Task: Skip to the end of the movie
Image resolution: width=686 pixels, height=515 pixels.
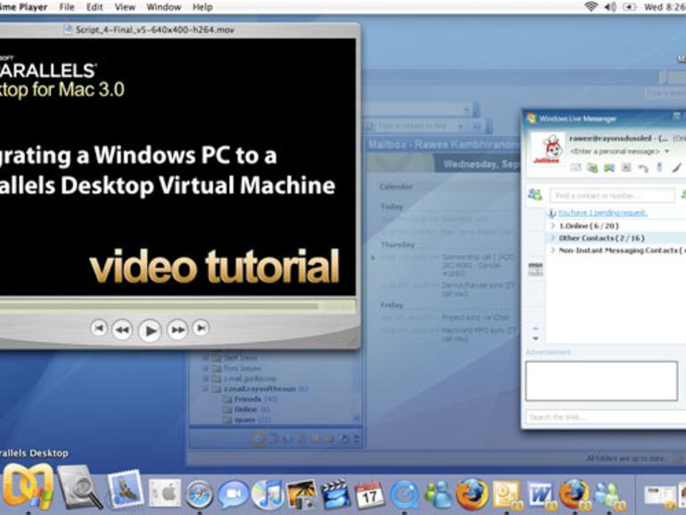Action: pos(200,328)
